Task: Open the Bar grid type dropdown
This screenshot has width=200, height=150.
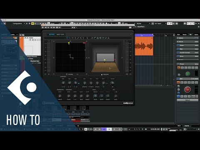Action: (x=144, y=24)
